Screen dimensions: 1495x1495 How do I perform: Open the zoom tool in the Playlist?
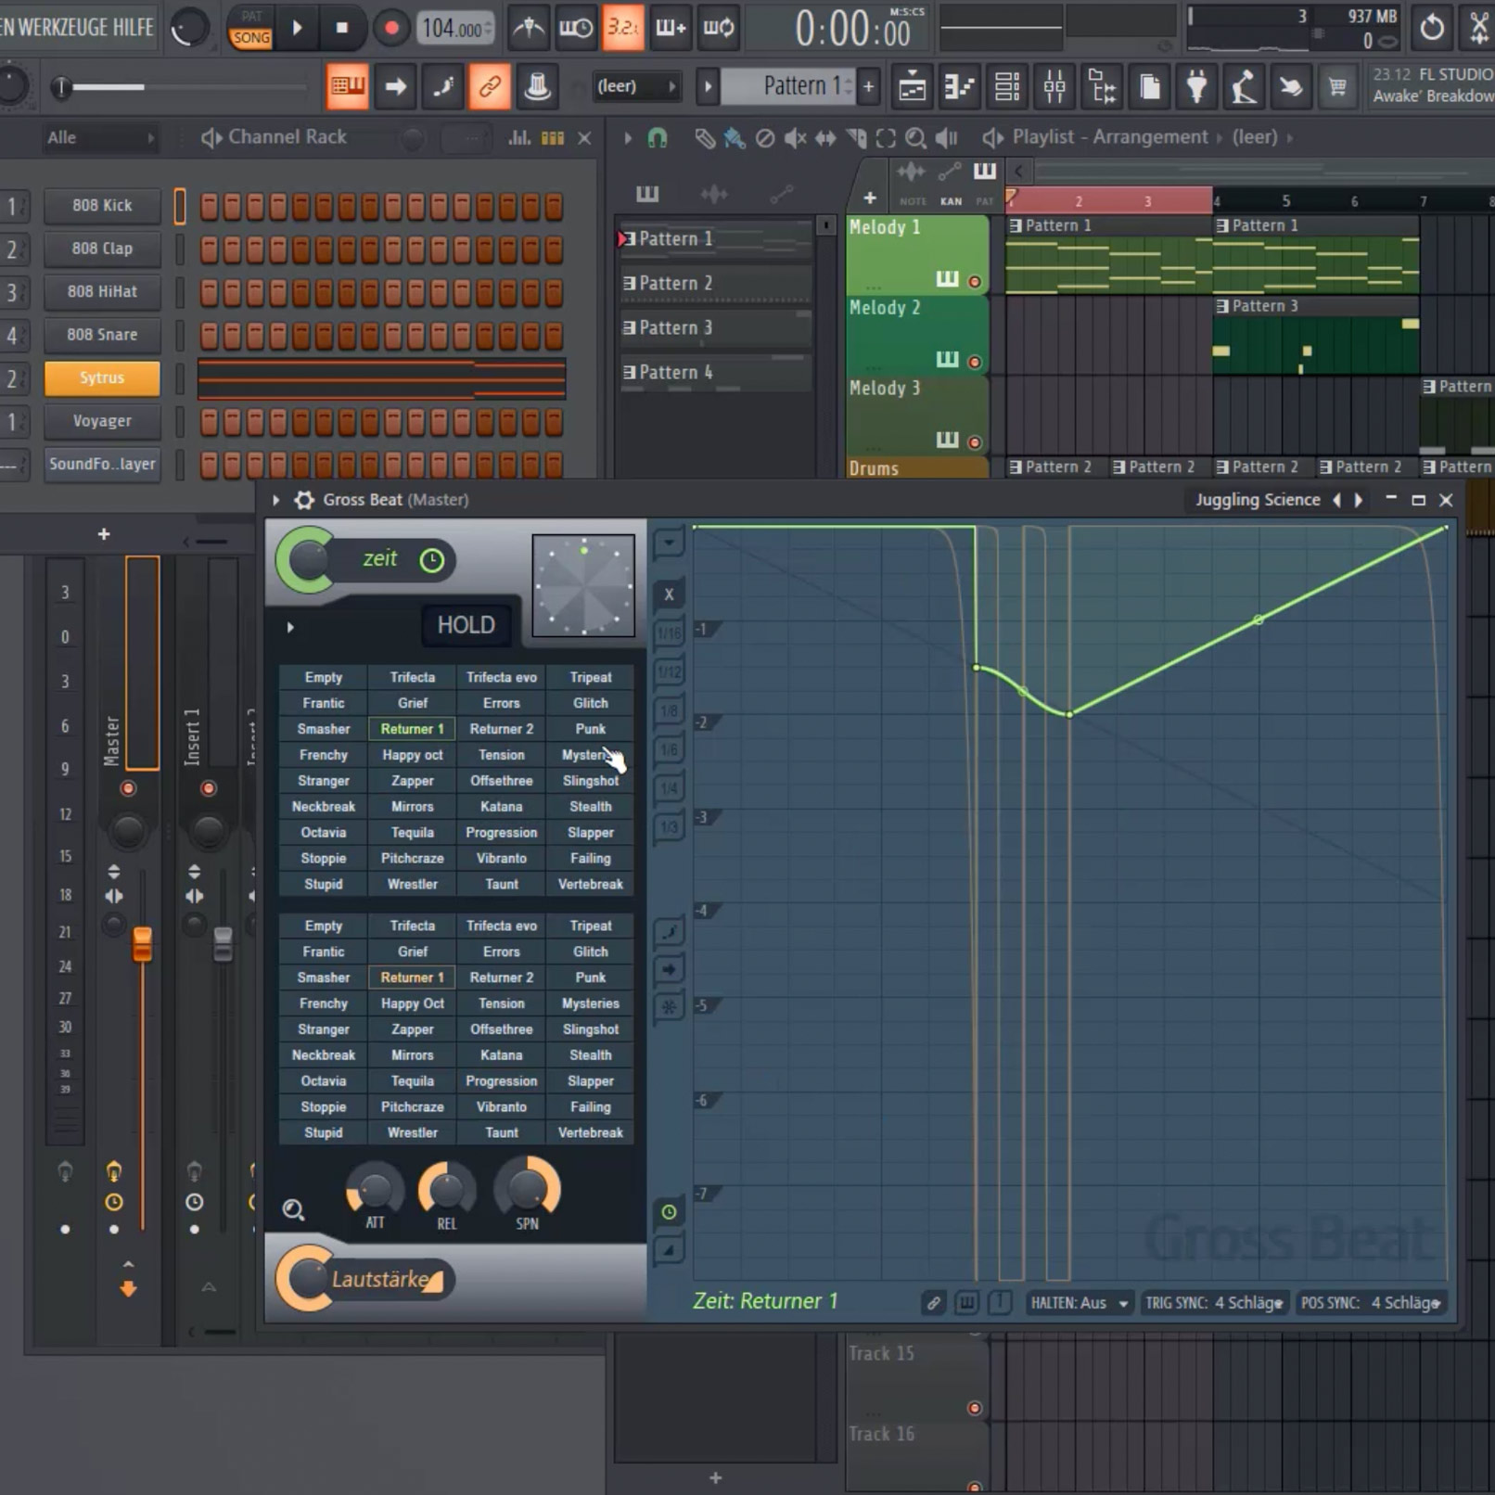click(x=916, y=137)
